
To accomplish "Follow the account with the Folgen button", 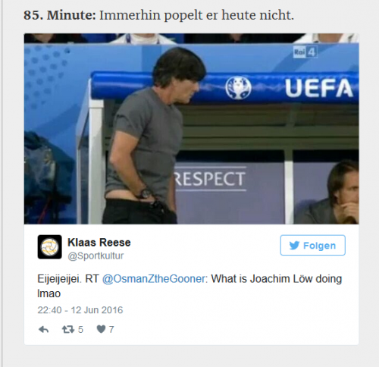I will [313, 245].
